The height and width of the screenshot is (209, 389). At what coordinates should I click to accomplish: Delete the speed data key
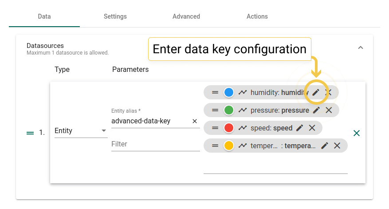click(x=312, y=128)
